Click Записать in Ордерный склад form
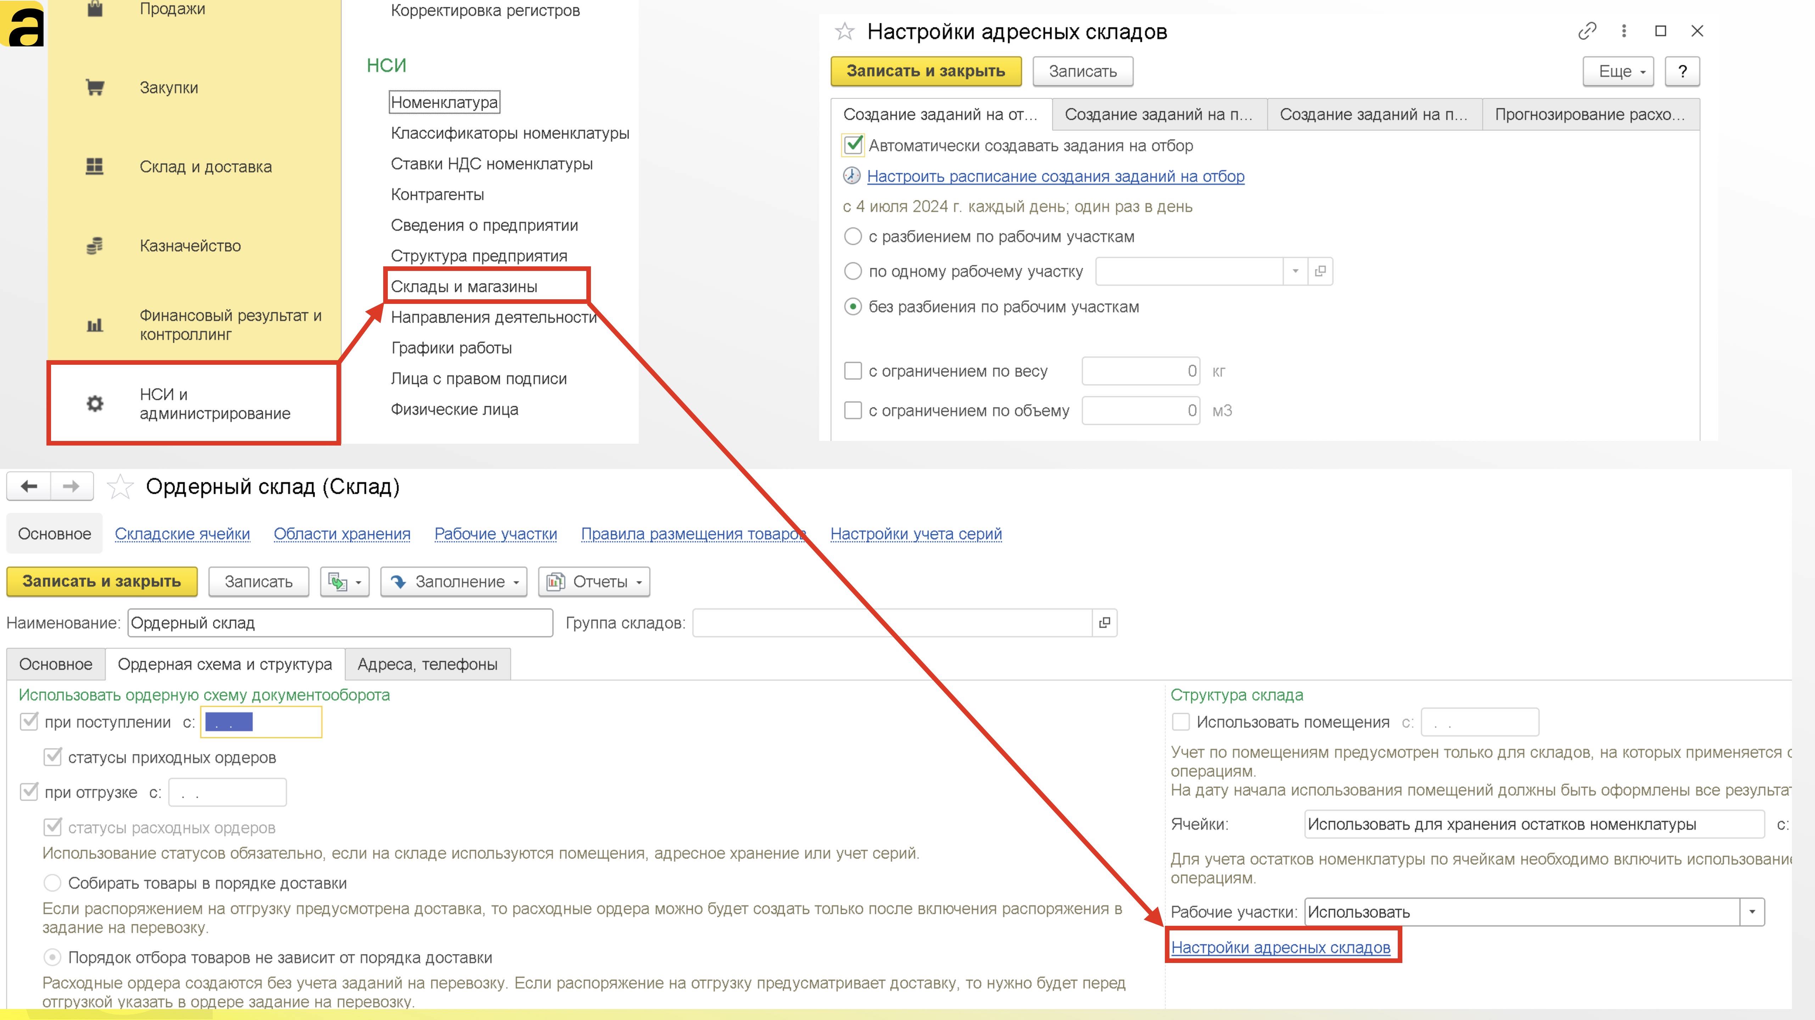 (x=258, y=582)
